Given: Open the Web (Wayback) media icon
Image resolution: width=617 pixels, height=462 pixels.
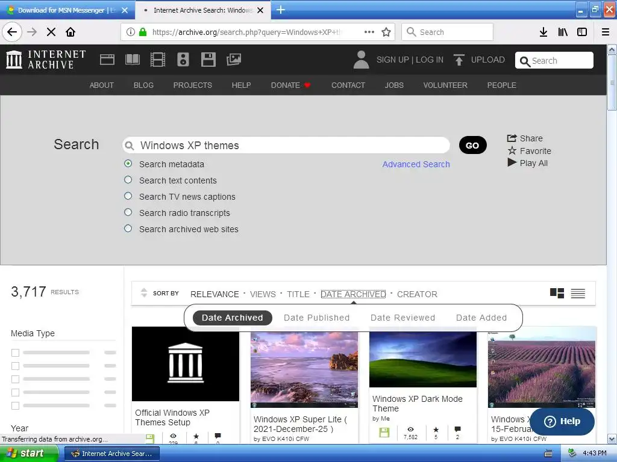Looking at the screenshot, I should [x=107, y=60].
